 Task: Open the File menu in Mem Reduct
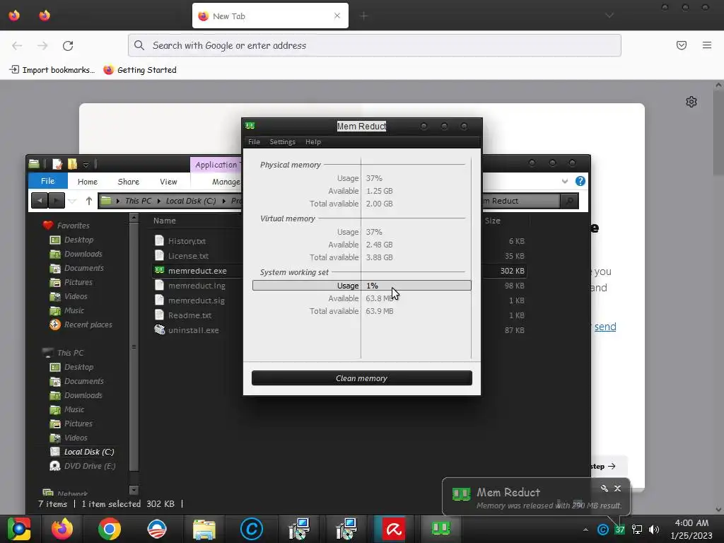[x=254, y=141]
